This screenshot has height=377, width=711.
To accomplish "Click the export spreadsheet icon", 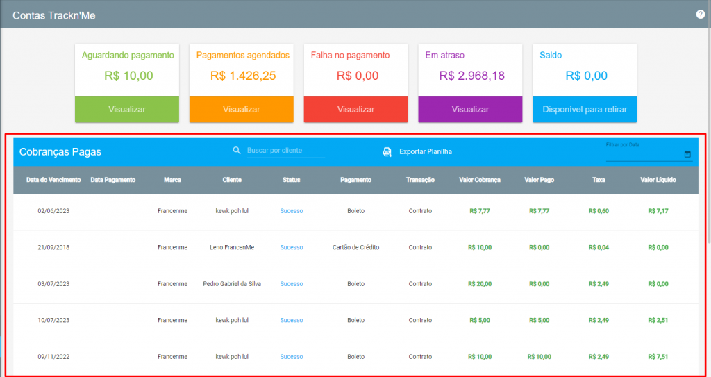I will 387,151.
